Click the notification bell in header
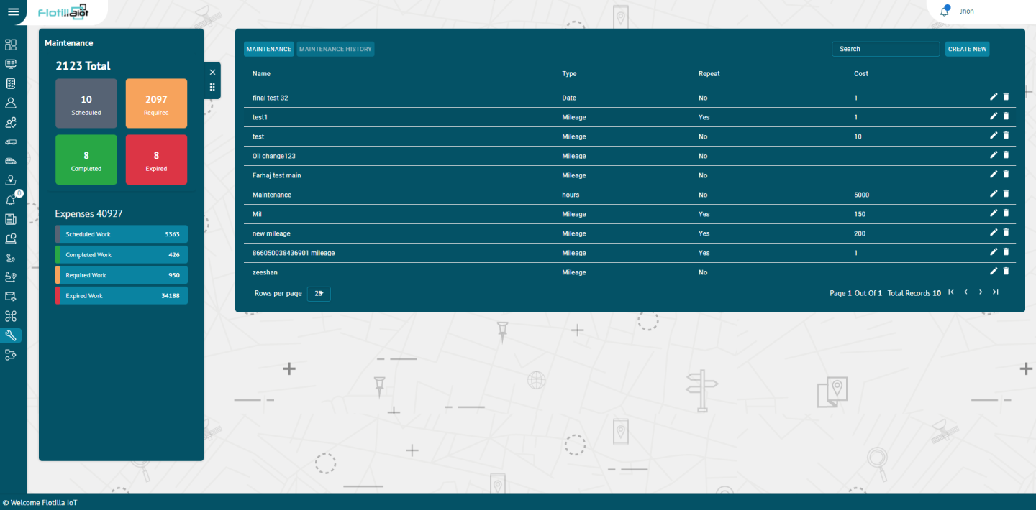The width and height of the screenshot is (1036, 510). (945, 11)
